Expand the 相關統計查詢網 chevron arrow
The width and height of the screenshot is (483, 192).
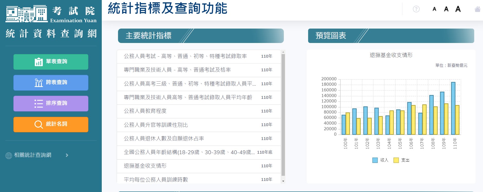(67, 155)
